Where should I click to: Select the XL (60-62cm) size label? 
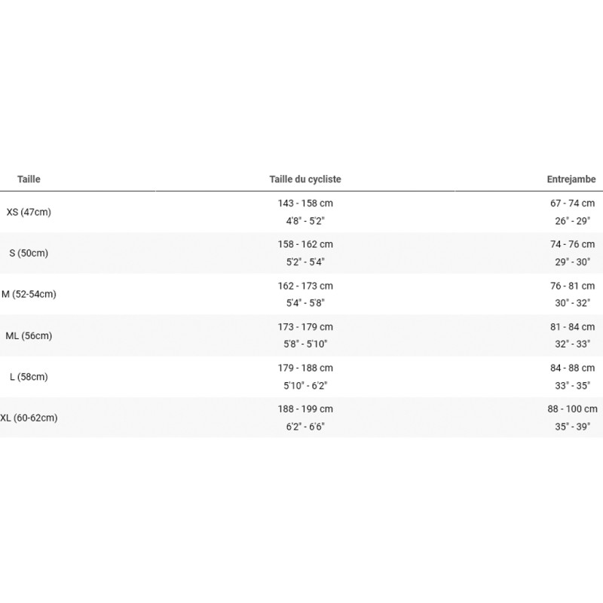(x=29, y=418)
